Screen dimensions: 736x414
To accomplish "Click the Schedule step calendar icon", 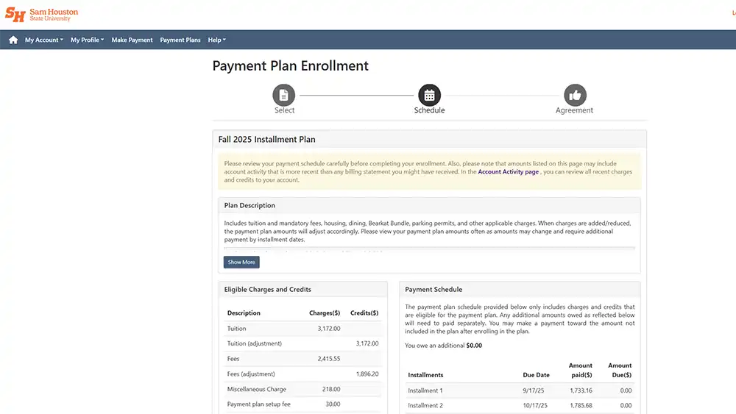I will point(429,95).
